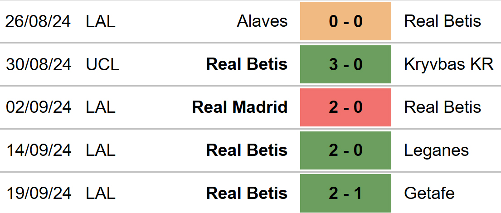Click the date 19/09/24

pyautogui.click(x=39, y=193)
